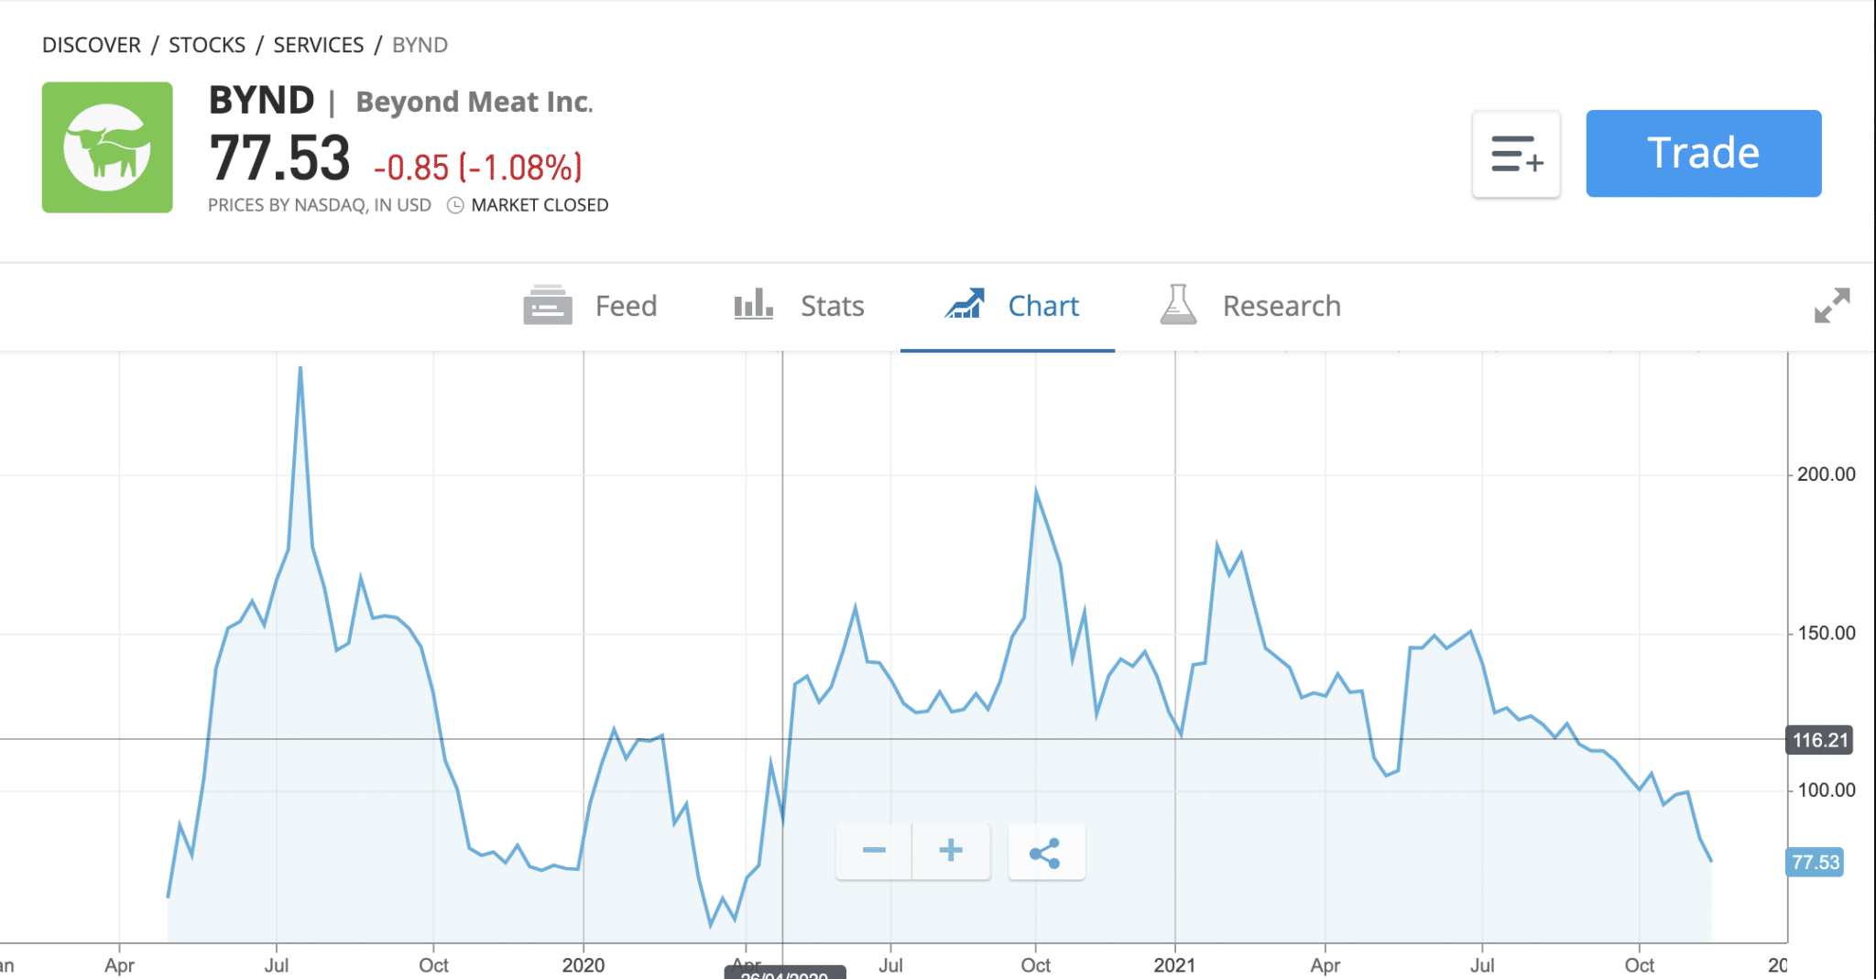This screenshot has height=979, width=1876.
Task: Click the Feed newspaper icon
Action: pyautogui.click(x=548, y=306)
